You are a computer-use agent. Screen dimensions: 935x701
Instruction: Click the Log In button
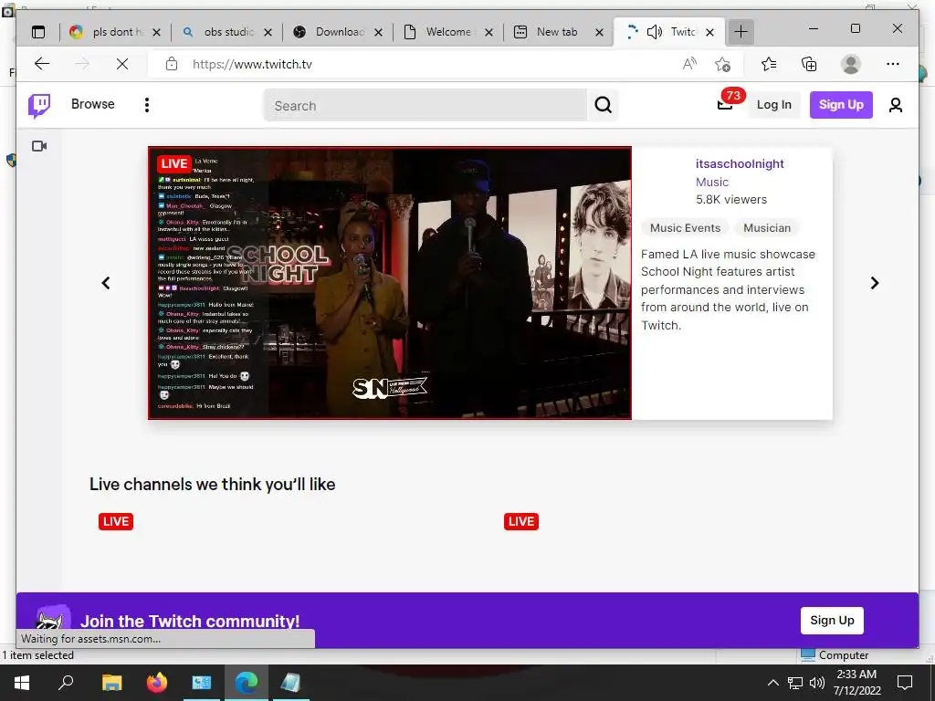774,105
